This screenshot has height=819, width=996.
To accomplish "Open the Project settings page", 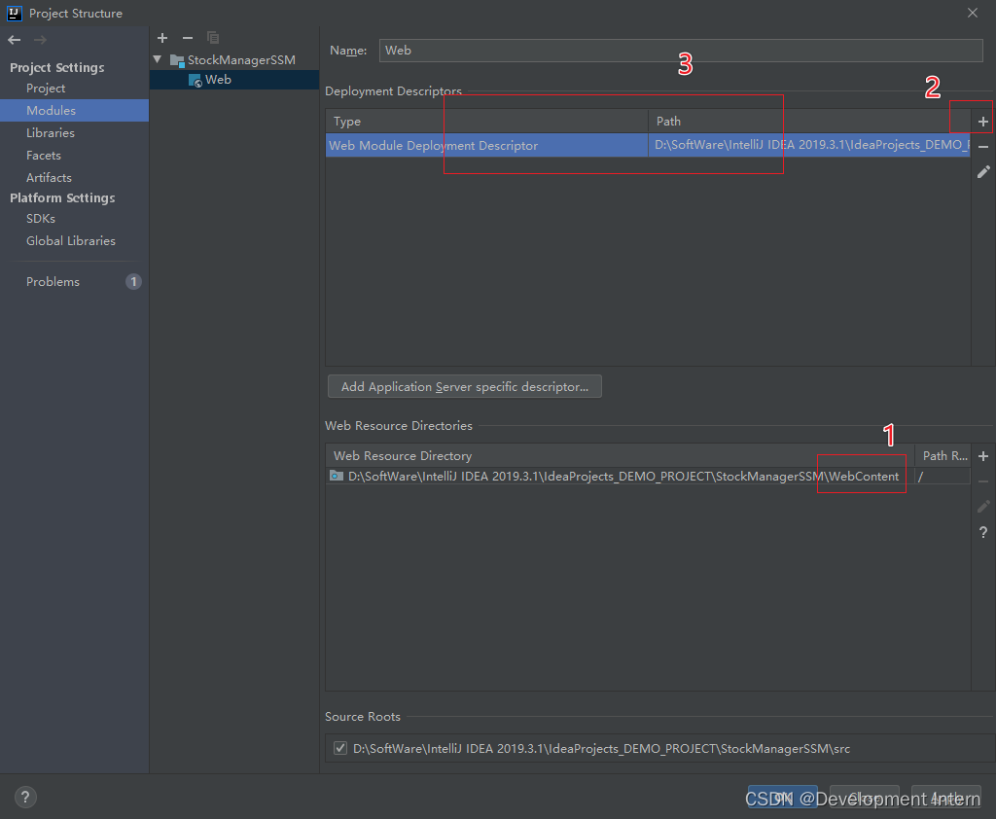I will pos(46,89).
